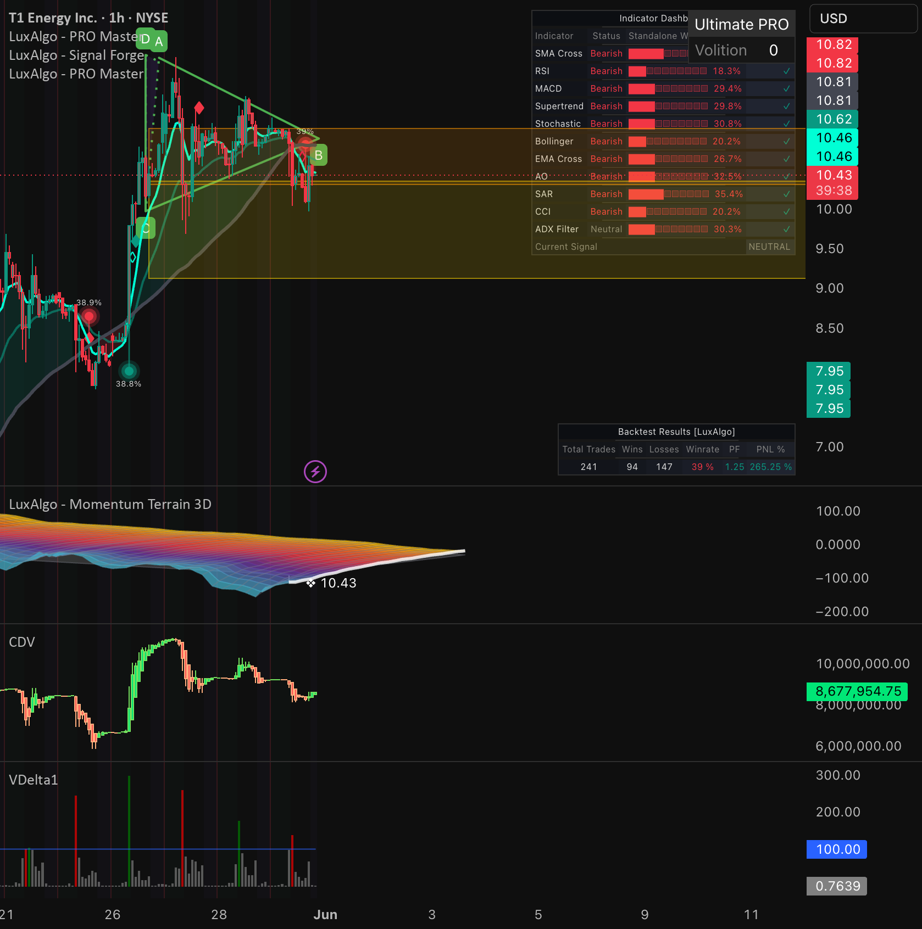Click the red 10.43 current price label
922x929 pixels.
pyautogui.click(x=834, y=175)
